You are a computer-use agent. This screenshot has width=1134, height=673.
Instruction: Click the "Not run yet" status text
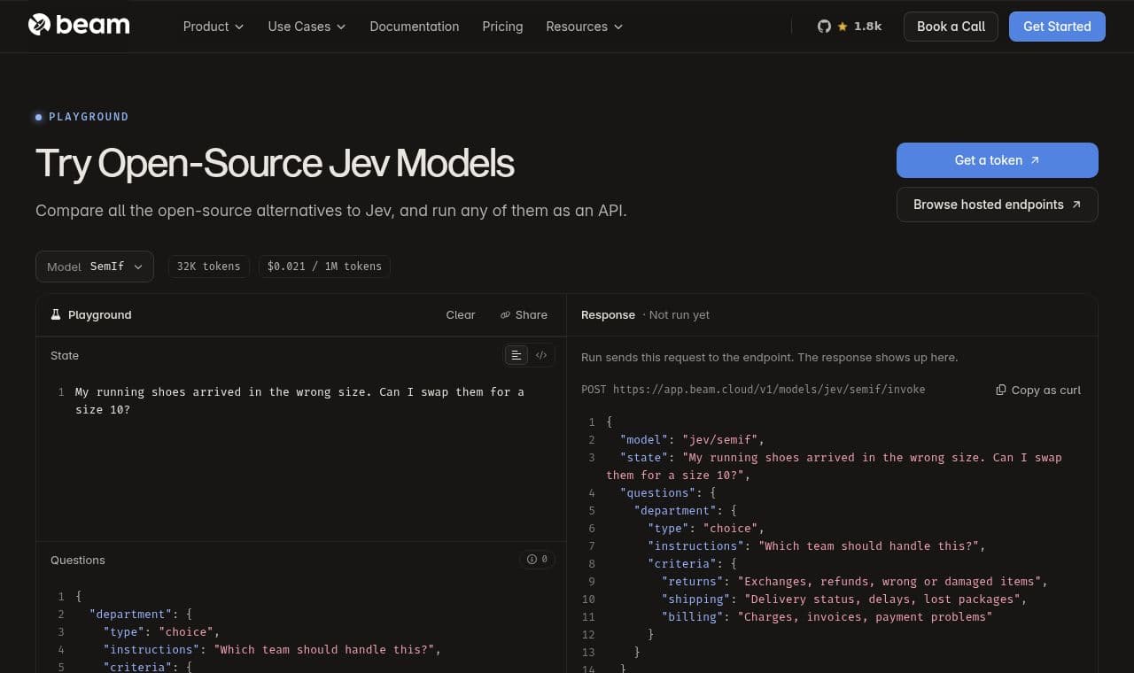pos(679,315)
